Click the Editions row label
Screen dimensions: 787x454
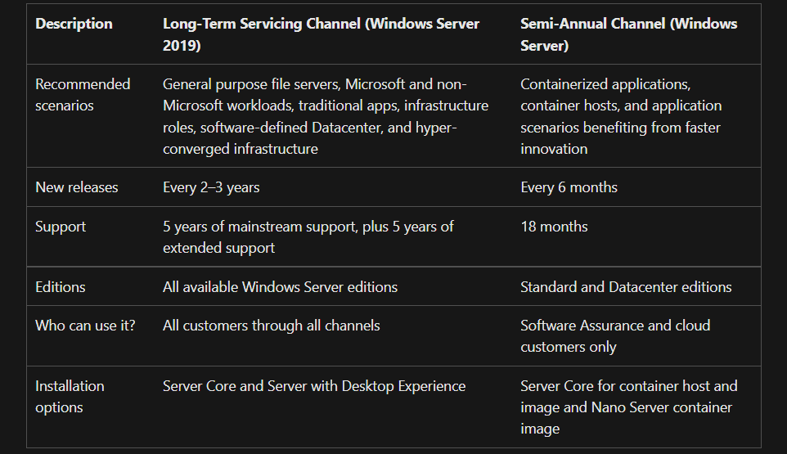(61, 287)
